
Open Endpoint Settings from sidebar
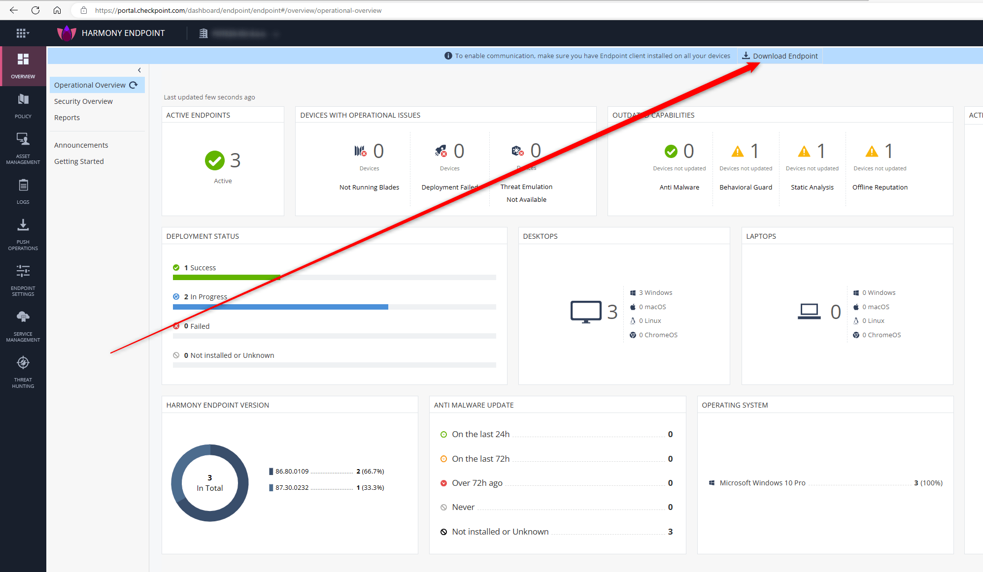23,280
